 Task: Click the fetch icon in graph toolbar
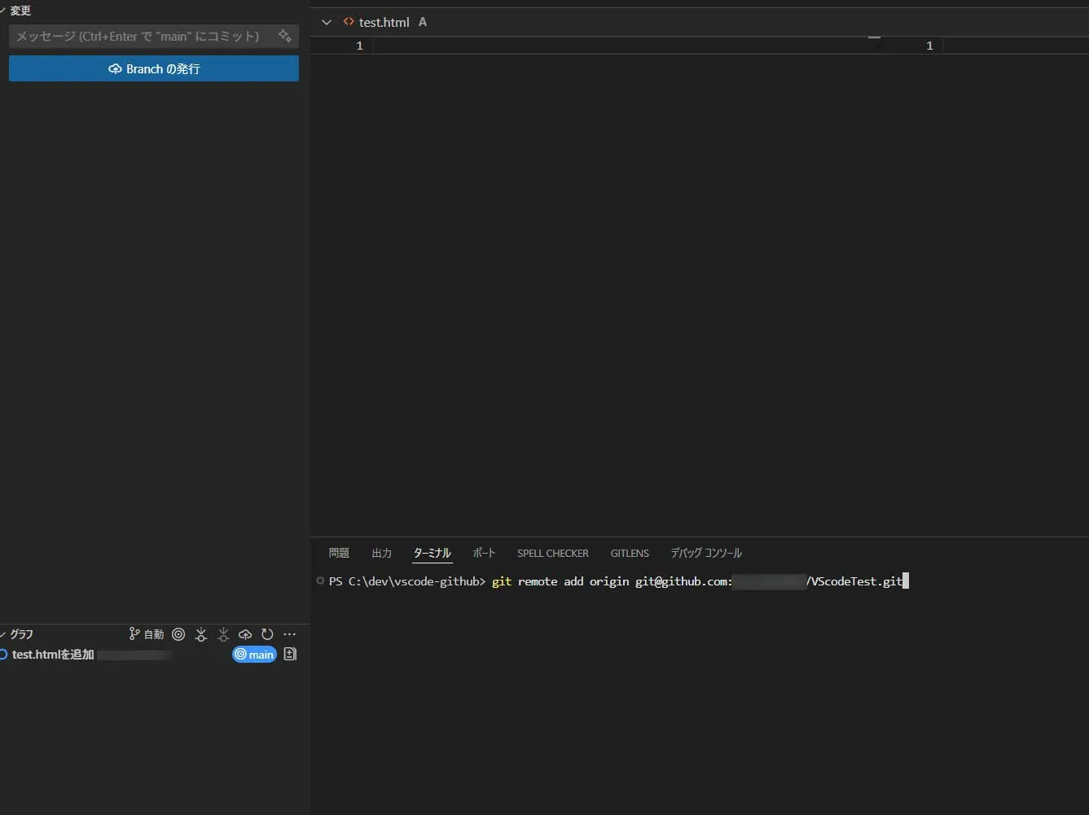point(201,634)
